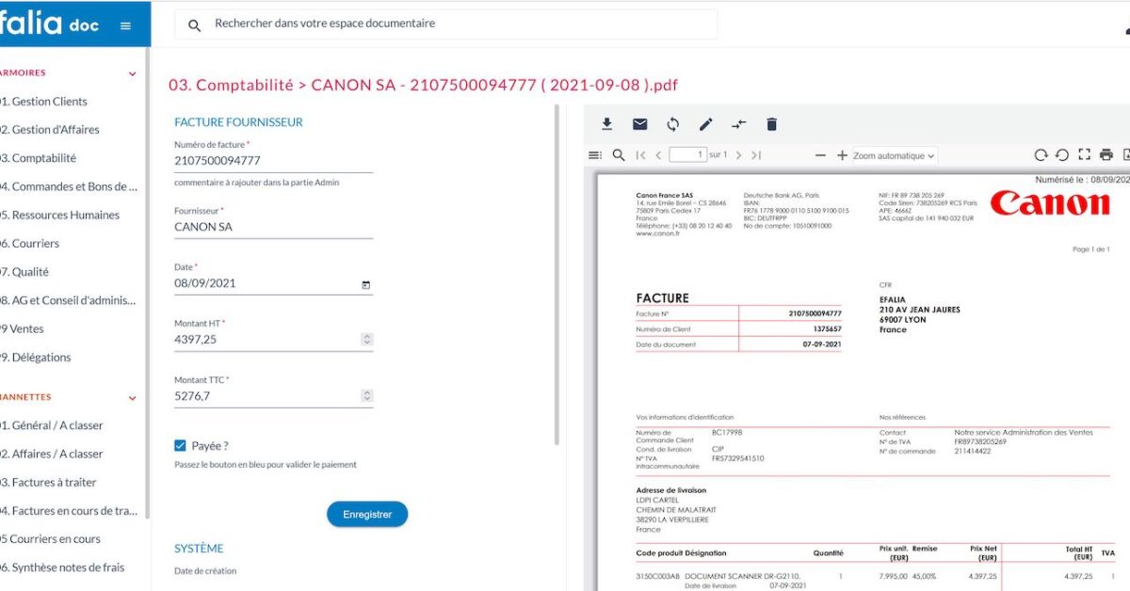Open the Zoom automatique dropdown
Screen dimensions: 1130x591
pyautogui.click(x=890, y=154)
